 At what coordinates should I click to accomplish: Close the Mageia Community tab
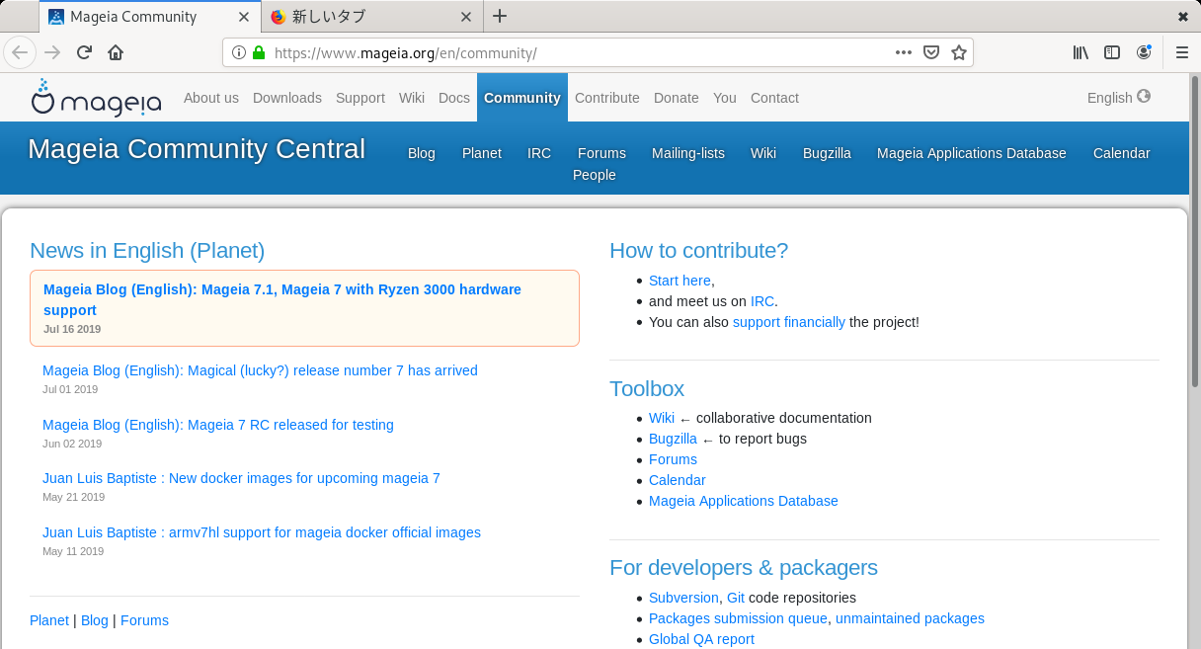[244, 17]
